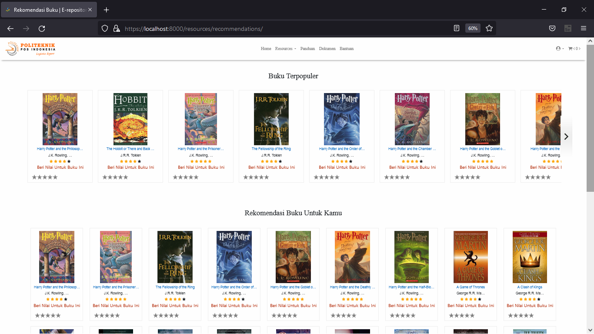This screenshot has height=334, width=594.
Task: Rate A Game of Thrones five gray stars
Action: click(472, 315)
